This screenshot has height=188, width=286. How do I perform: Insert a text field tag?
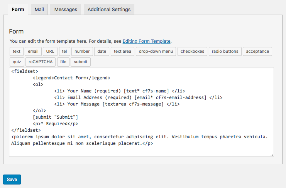pos(17,52)
